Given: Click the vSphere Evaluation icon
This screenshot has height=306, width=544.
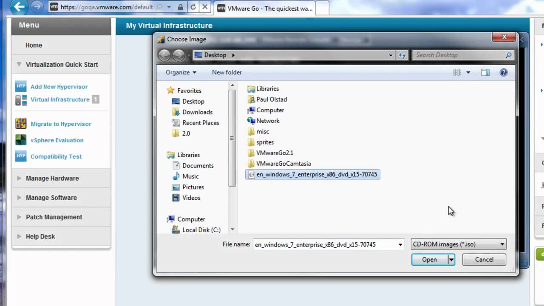Looking at the screenshot, I should [x=21, y=140].
